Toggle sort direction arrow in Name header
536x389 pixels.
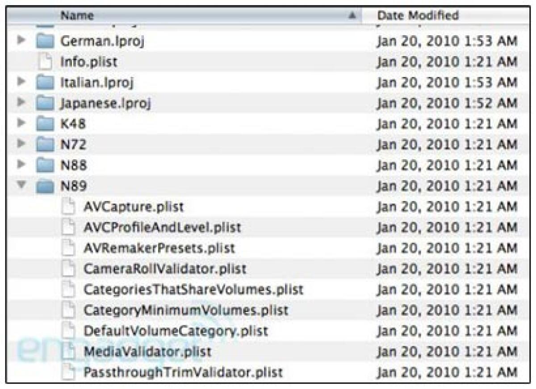352,16
